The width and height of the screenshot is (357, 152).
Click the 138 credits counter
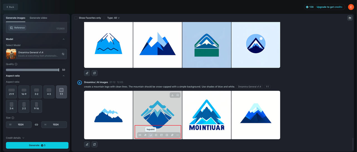[x=310, y=7]
